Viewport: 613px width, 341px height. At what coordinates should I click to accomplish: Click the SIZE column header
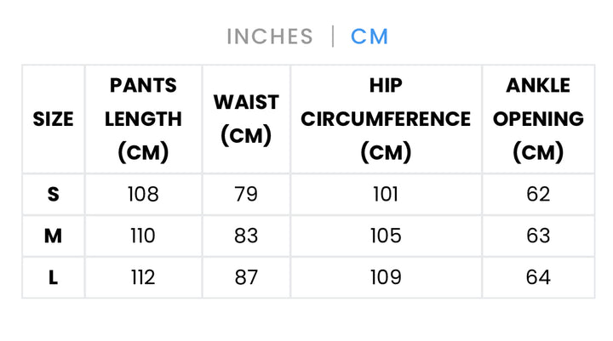[x=53, y=119]
